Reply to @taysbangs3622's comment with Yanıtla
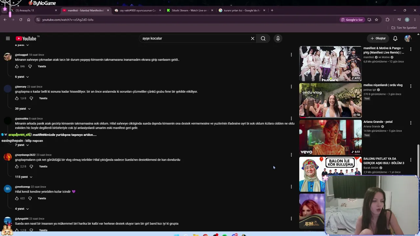This screenshot has height=236, width=420. tap(43, 167)
